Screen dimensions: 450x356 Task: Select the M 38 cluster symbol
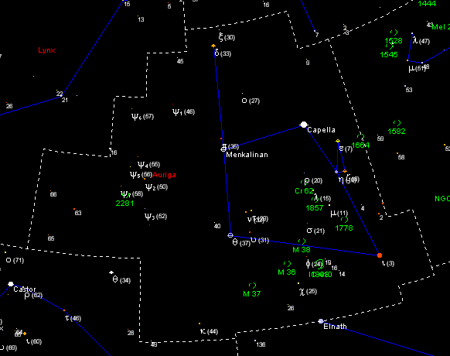pos(302,241)
